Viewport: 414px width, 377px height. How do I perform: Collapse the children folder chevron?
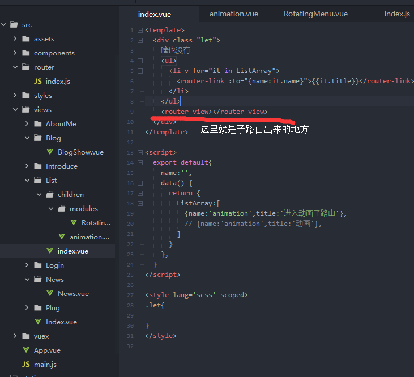[39, 195]
